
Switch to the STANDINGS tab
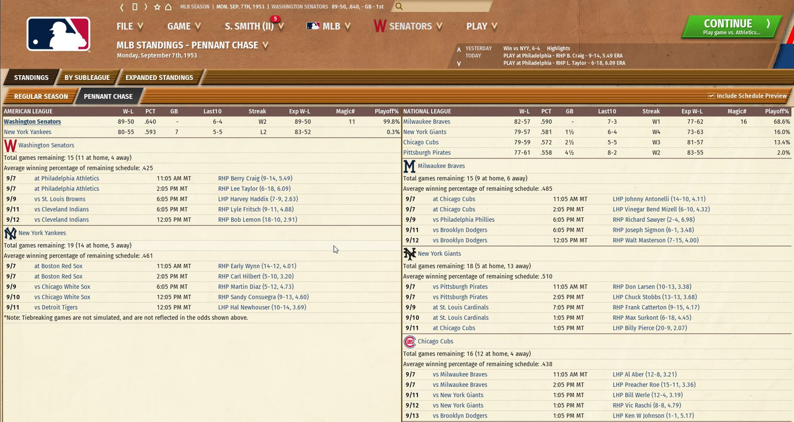pos(31,77)
